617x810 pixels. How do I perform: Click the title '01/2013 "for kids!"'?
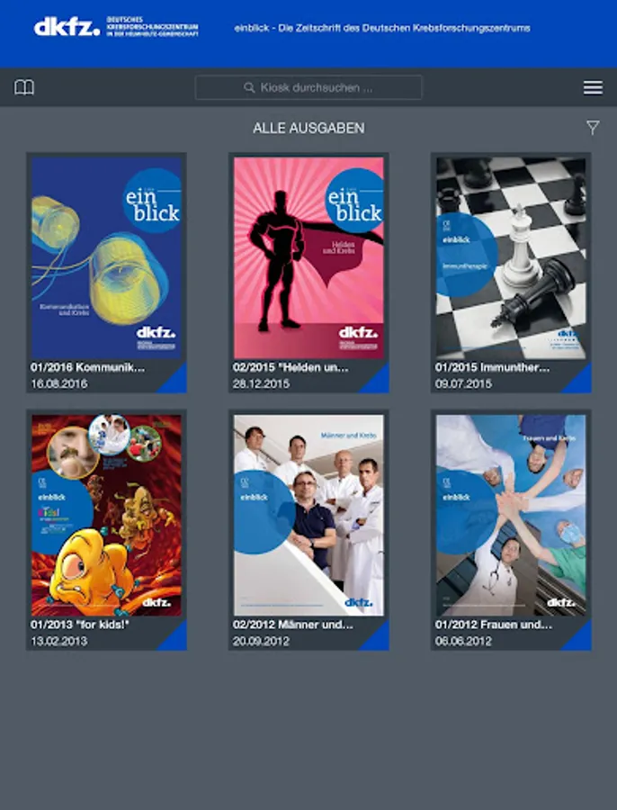(79, 625)
